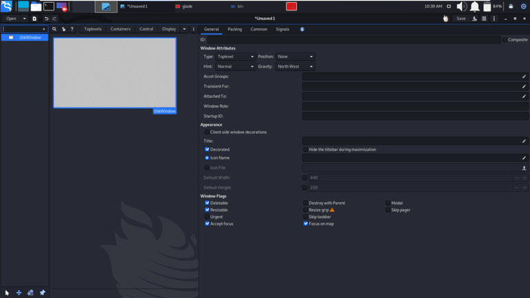Open Gravity dropdown showing North West
Image resolution: width=530 pixels, height=298 pixels.
295,66
